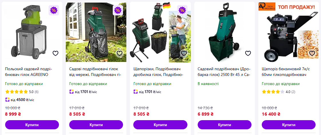Click the 5.0 star rating with 6 reviews
The width and height of the screenshot is (321, 135).
pyautogui.click(x=22, y=92)
